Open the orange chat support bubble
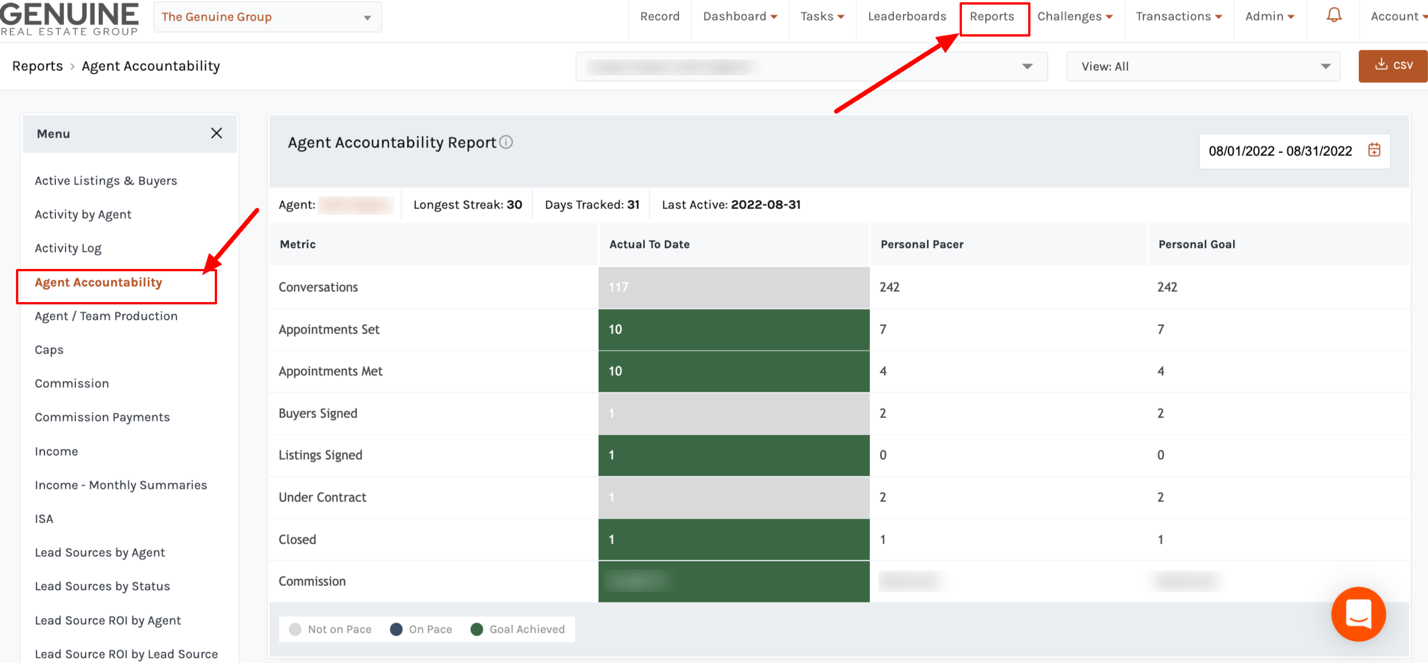Screen dimensions: 1428x663 coord(1358,614)
